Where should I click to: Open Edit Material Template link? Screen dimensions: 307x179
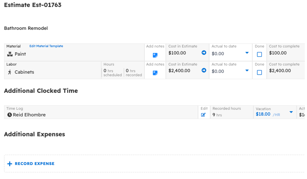tap(46, 46)
